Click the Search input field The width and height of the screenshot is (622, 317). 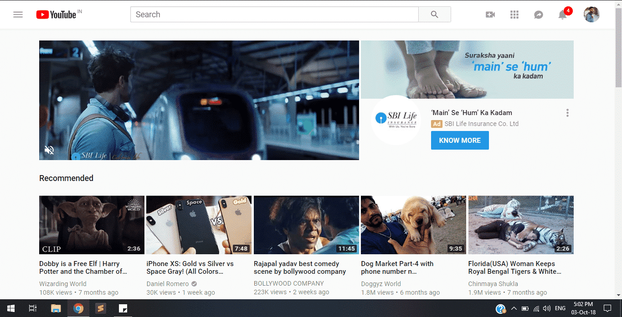(274, 15)
